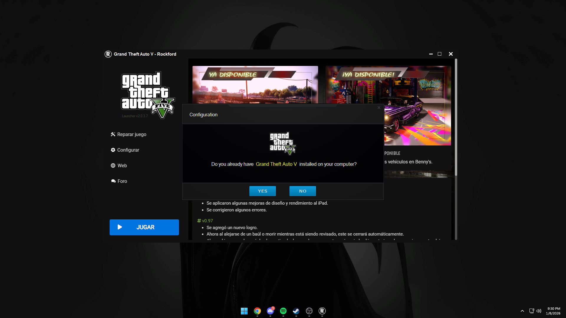Viewport: 566px width, 318px height.
Task: Switch to Rockford launcher taskbar icon
Action: coord(322,311)
